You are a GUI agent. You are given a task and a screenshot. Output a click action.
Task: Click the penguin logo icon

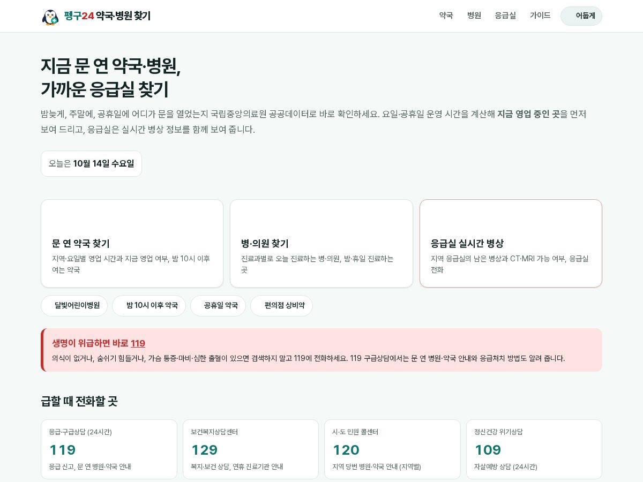(x=50, y=17)
